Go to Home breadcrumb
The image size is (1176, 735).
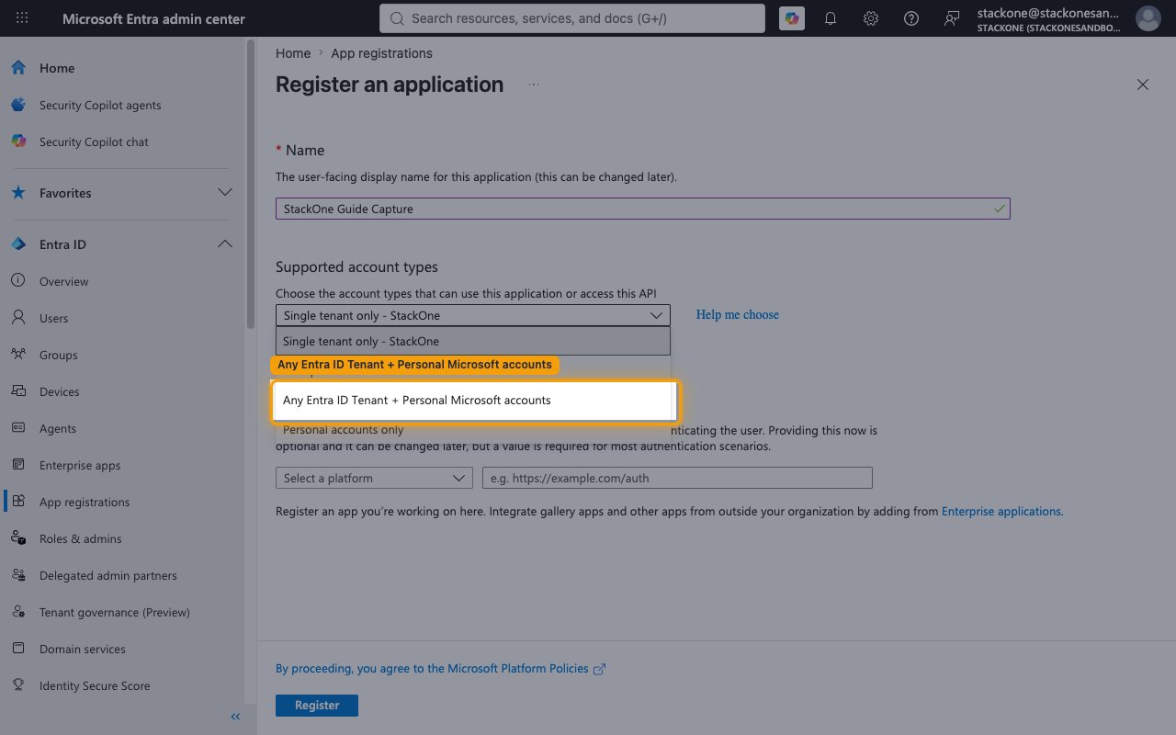[x=293, y=53]
